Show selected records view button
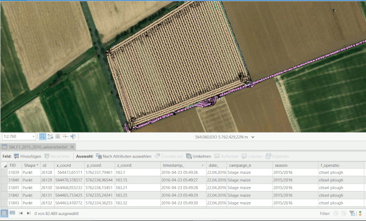 pyautogui.click(x=12, y=213)
